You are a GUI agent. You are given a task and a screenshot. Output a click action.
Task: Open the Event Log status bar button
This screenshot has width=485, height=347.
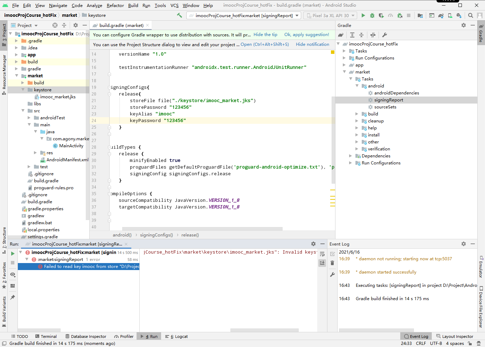coord(416,337)
